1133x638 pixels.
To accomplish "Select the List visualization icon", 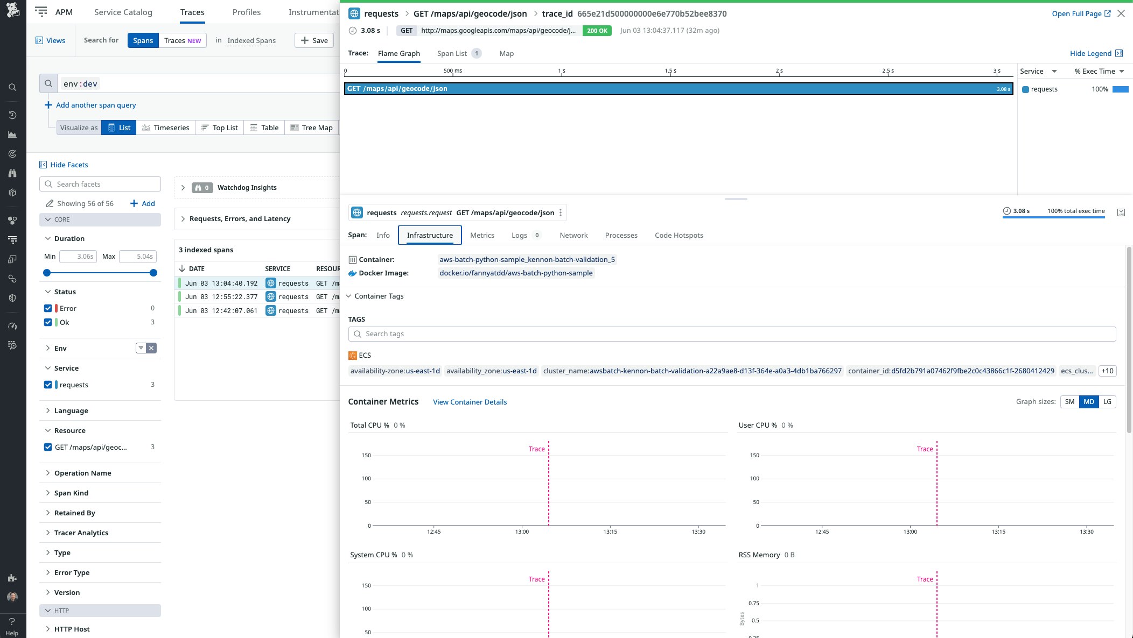I will click(x=118, y=127).
